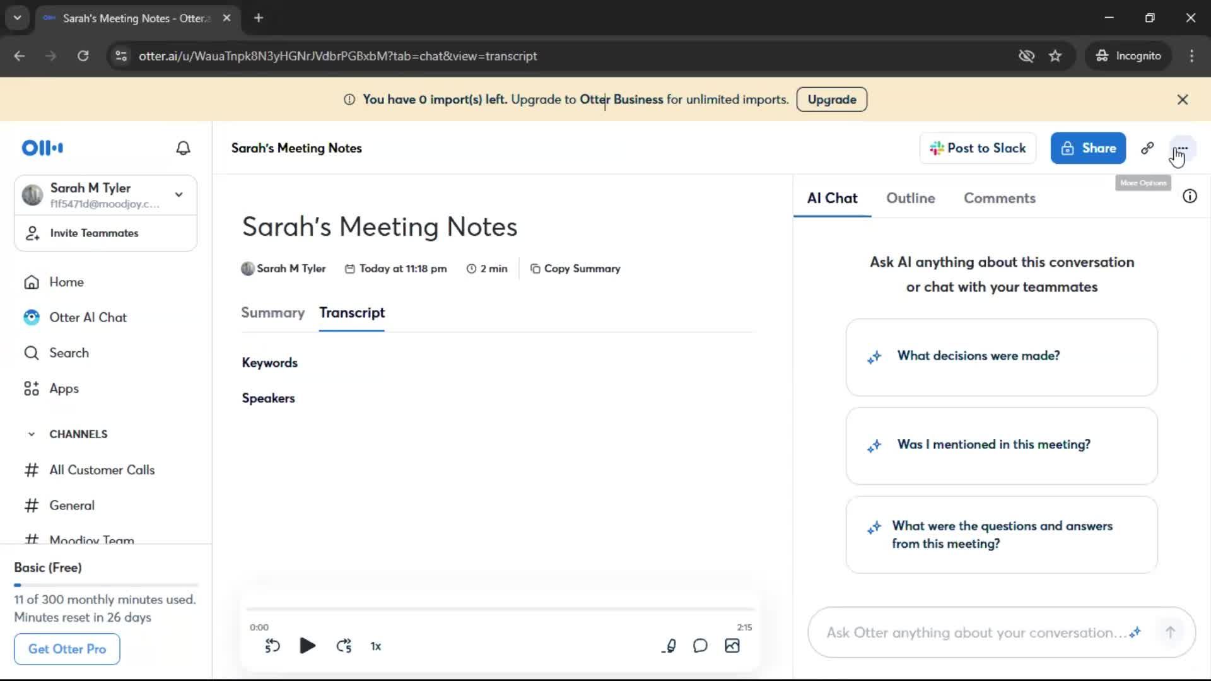Image resolution: width=1211 pixels, height=681 pixels.
Task: Click the Sarah's Meeting Notes heading
Action: [380, 227]
